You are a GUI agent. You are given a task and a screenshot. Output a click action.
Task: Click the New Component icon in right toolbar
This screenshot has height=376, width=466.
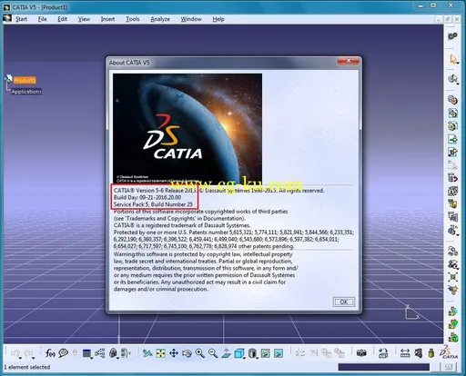click(452, 100)
